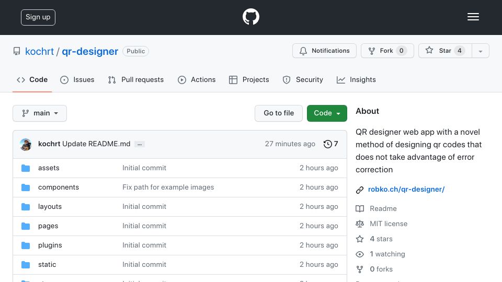Open robko.ch/qr-designer/ website link
The width and height of the screenshot is (502, 282).
pos(406,189)
